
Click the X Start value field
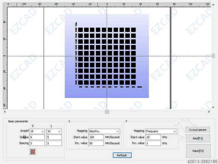(x=96, y=137)
